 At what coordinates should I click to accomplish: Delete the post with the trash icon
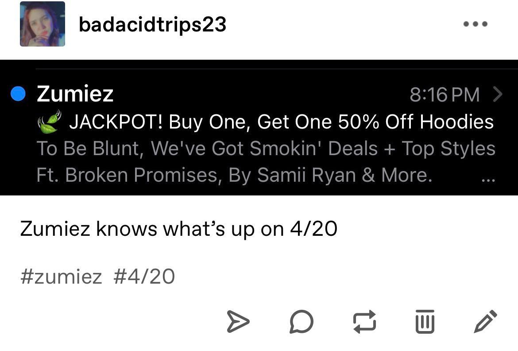coord(425,323)
